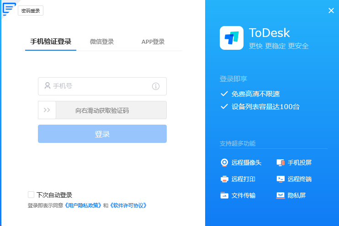This screenshot has width=339, height=226.
Task: Click the user icon in phone field
Action: point(47,86)
